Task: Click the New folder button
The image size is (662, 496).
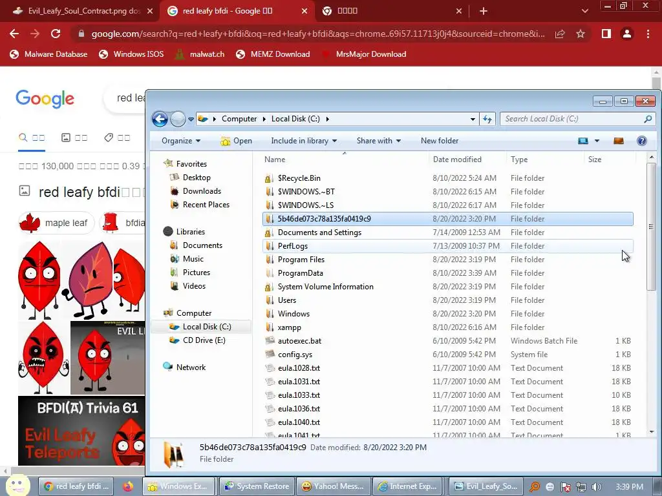Action: click(440, 141)
